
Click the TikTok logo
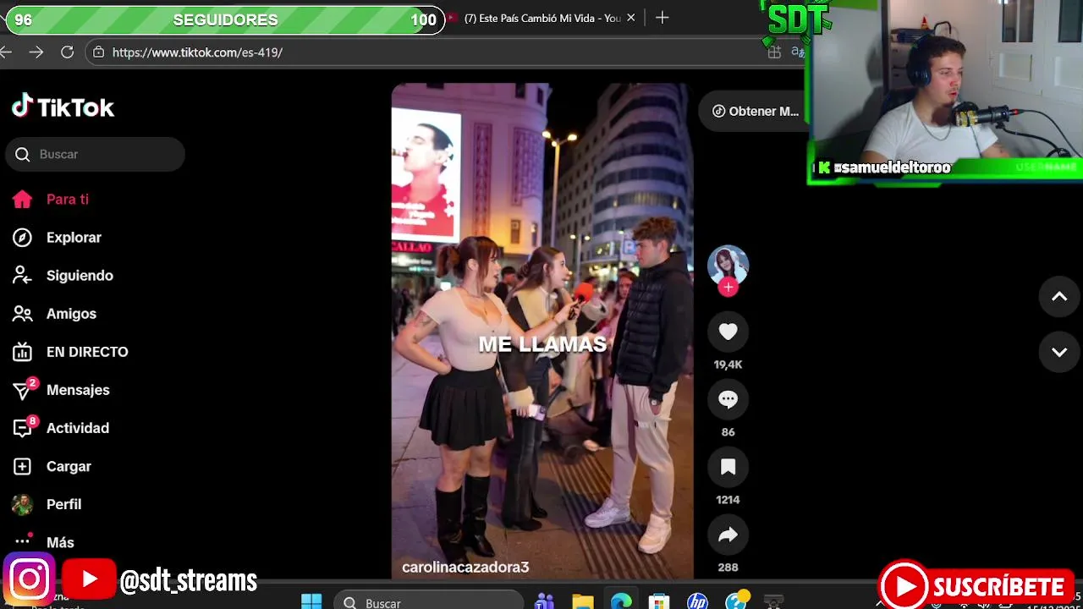(x=63, y=107)
